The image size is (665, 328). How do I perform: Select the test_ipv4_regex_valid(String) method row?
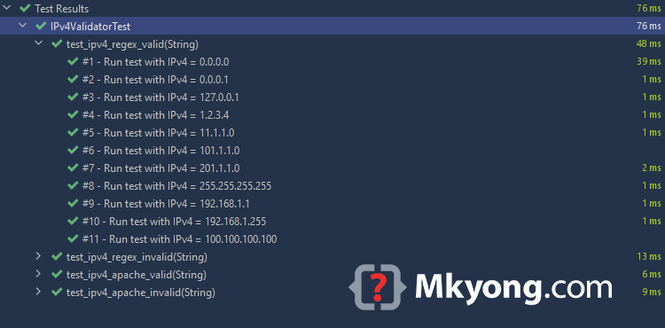[x=132, y=44]
